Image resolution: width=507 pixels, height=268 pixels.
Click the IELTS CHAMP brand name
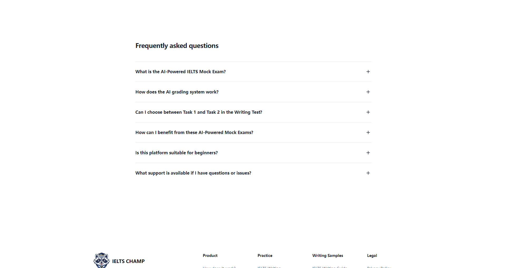click(x=128, y=261)
